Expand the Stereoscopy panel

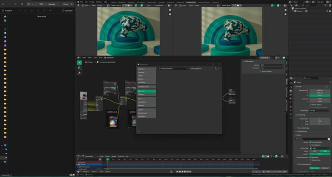pyautogui.click(x=302, y=131)
